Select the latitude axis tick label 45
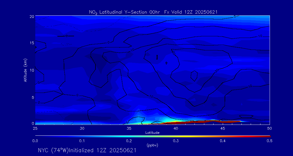The width and height of the screenshot is (293, 156). (x=223, y=128)
